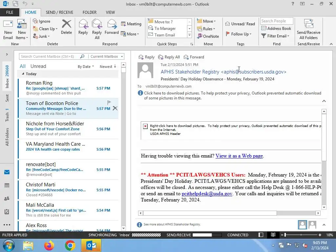Delete the selected email with ribbon Delete
Screen dimensions: 336x252
[x=66, y=27]
